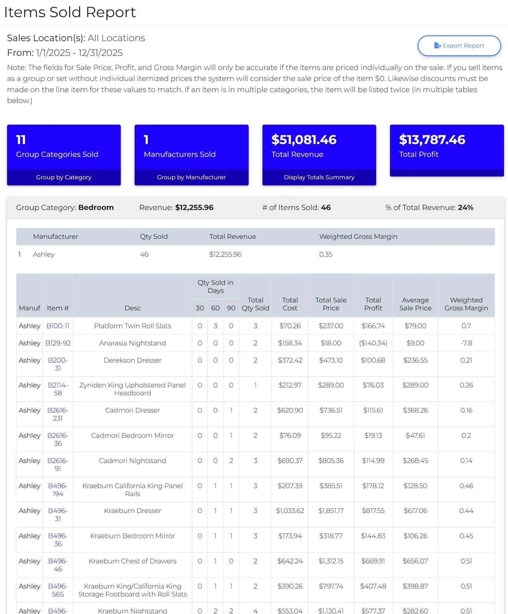Open Display Totals Summary

click(319, 177)
